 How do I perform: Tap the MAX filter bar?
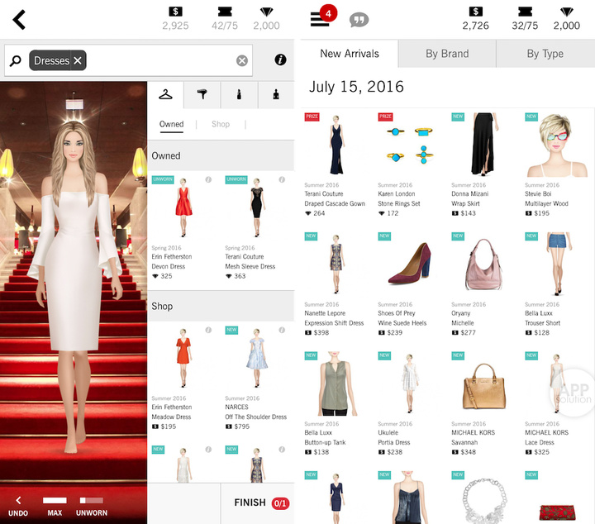(55, 506)
